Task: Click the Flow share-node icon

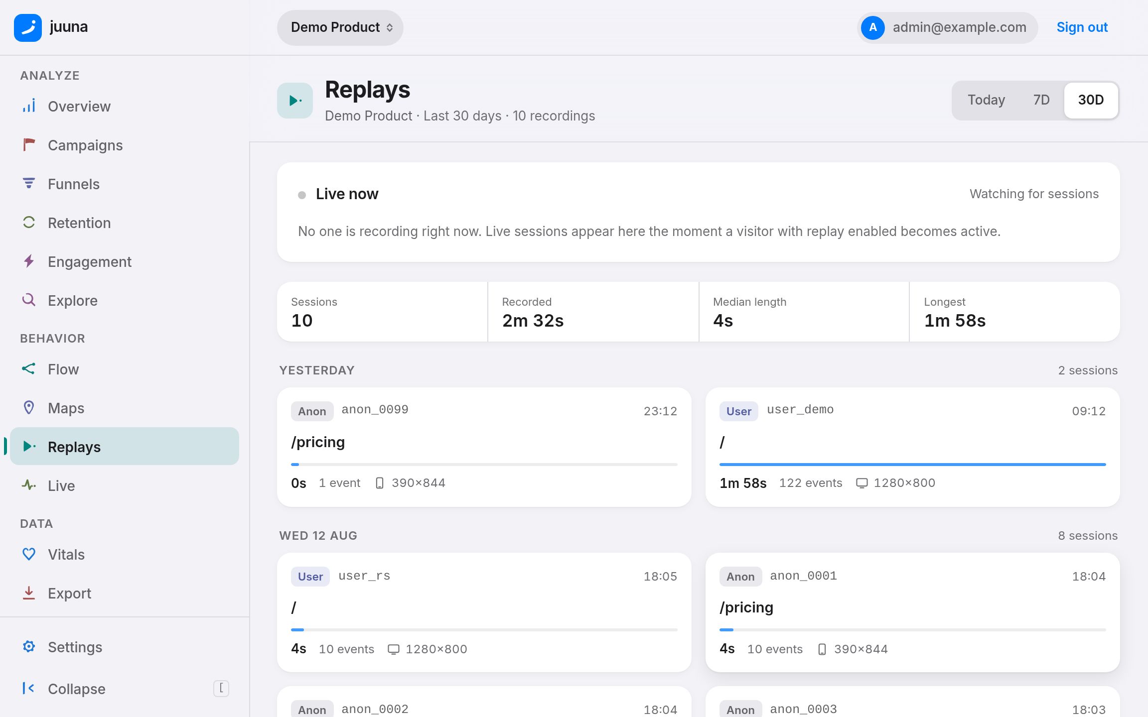Action: coord(29,369)
